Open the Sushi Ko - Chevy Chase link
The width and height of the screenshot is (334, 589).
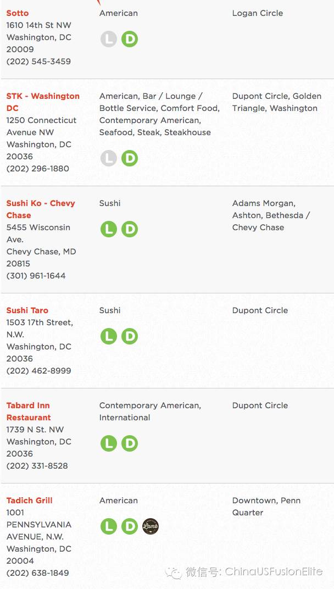(41, 209)
